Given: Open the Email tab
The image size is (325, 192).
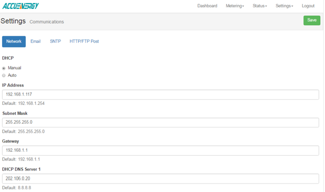Looking at the screenshot, I should (35, 41).
